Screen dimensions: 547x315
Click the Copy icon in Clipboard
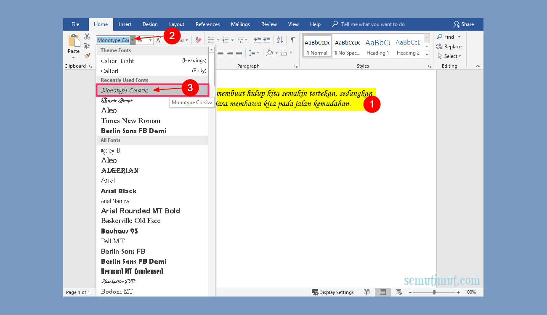click(x=87, y=46)
